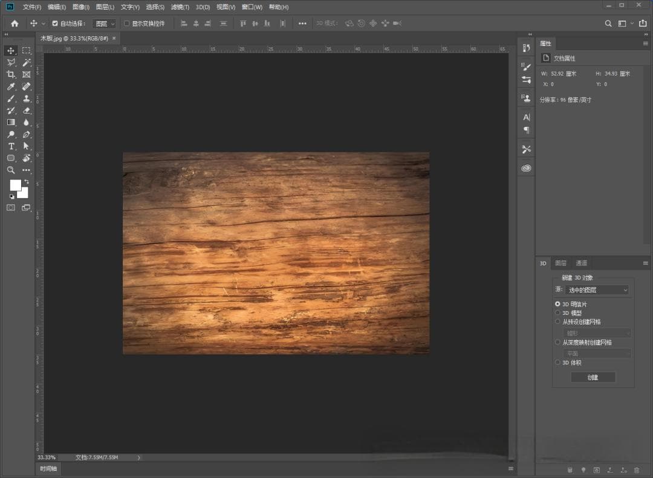653x478 pixels.
Task: Select the 3D 模型 radio option
Action: point(557,312)
